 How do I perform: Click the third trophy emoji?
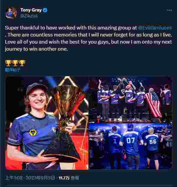coord(22,63)
